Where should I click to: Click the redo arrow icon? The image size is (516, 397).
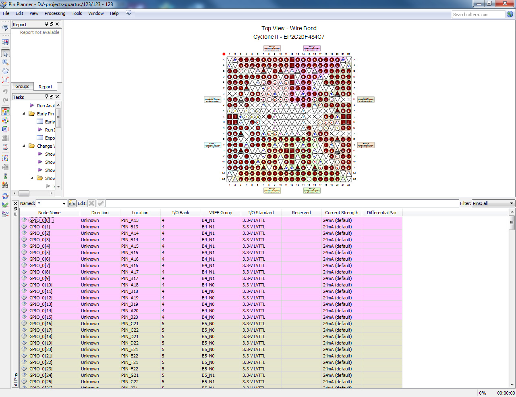pos(5,100)
